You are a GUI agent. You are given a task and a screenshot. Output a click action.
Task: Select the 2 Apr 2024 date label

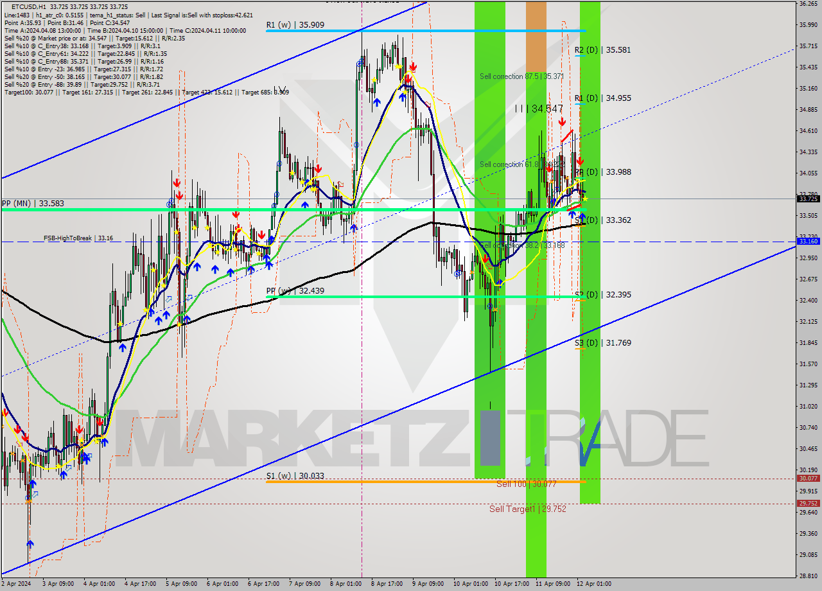17,584
